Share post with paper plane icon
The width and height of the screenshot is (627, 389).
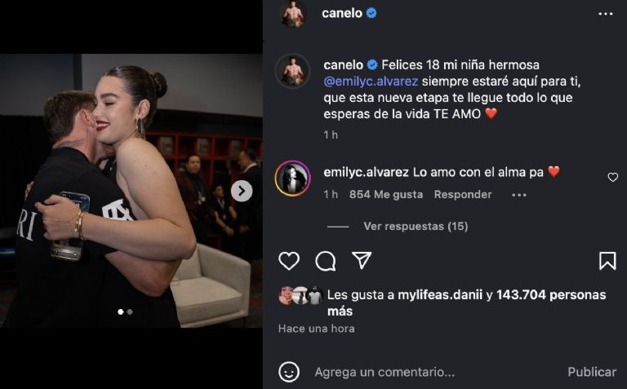(362, 261)
